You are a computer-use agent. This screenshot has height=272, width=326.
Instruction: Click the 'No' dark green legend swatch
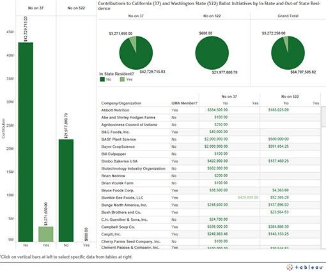102,79
